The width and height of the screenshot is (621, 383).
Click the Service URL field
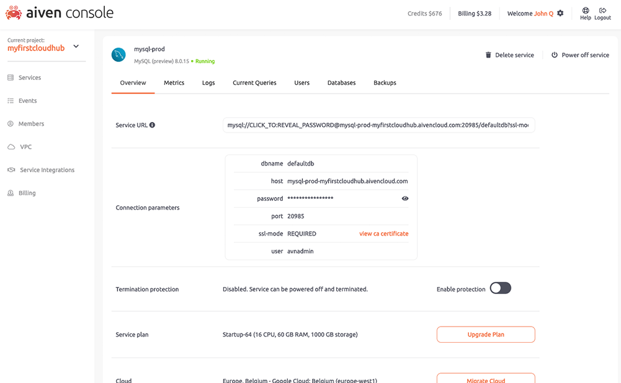click(378, 125)
